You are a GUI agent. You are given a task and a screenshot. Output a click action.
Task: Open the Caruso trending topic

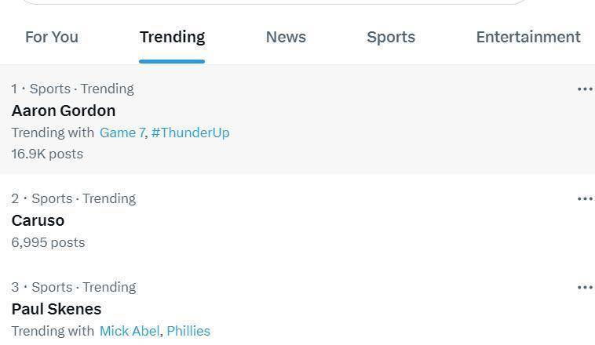38,220
